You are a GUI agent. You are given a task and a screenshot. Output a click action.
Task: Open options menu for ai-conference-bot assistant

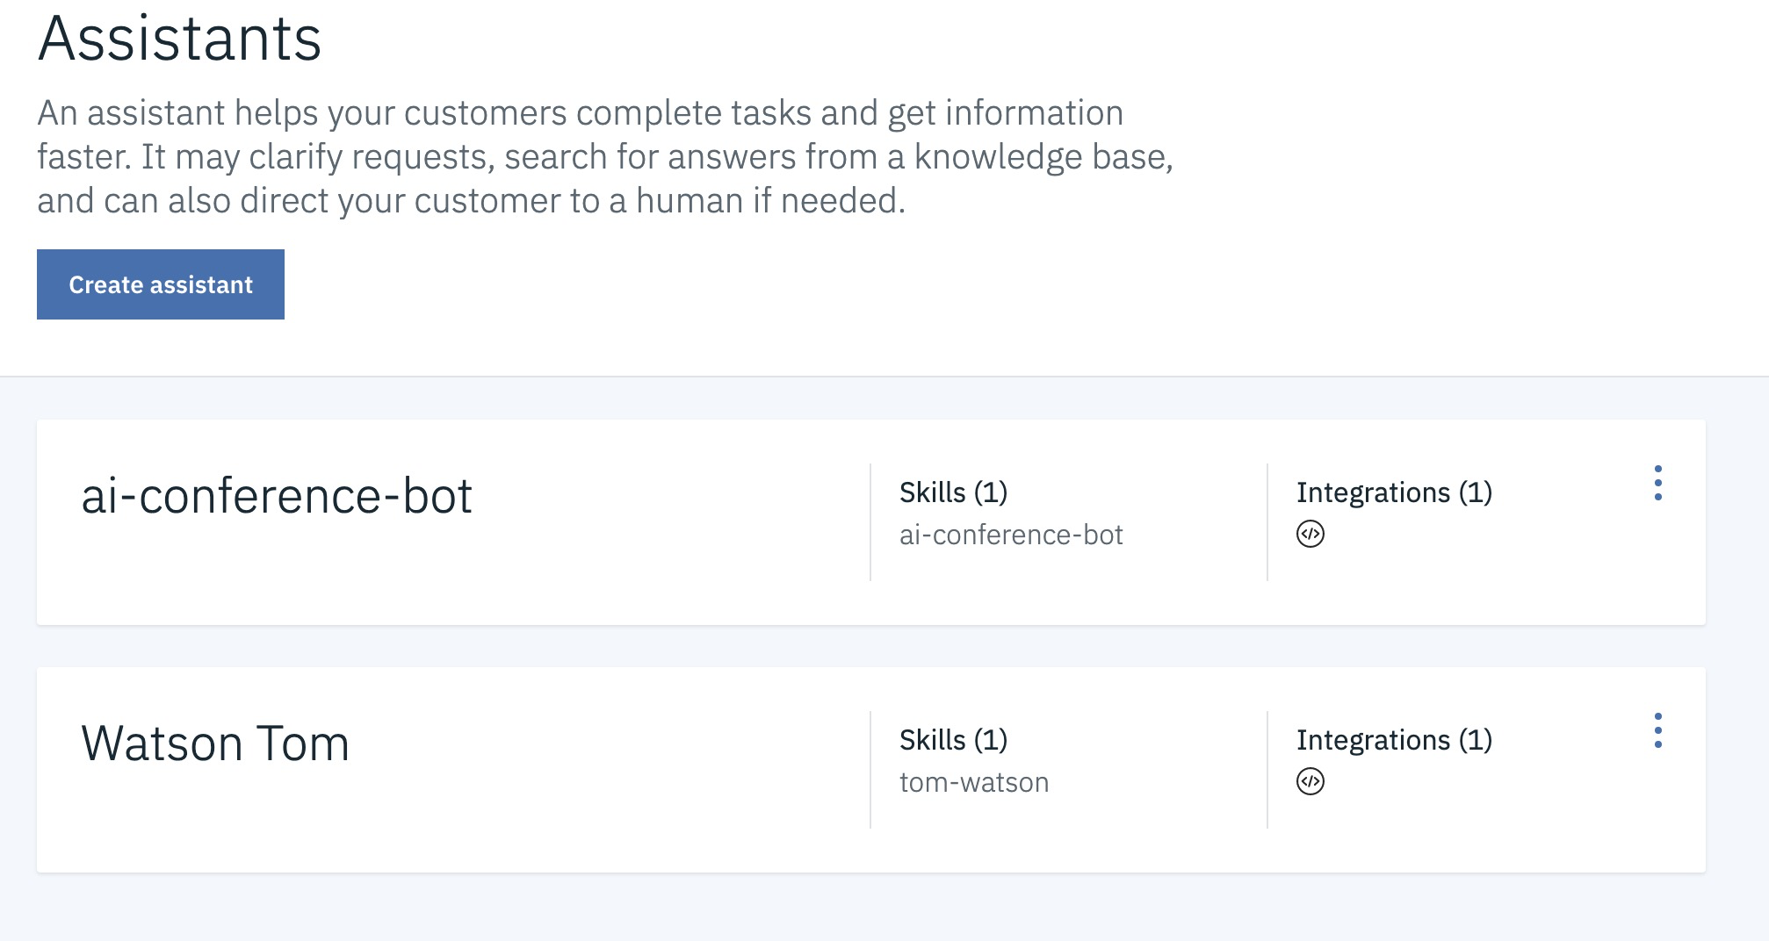point(1657,484)
